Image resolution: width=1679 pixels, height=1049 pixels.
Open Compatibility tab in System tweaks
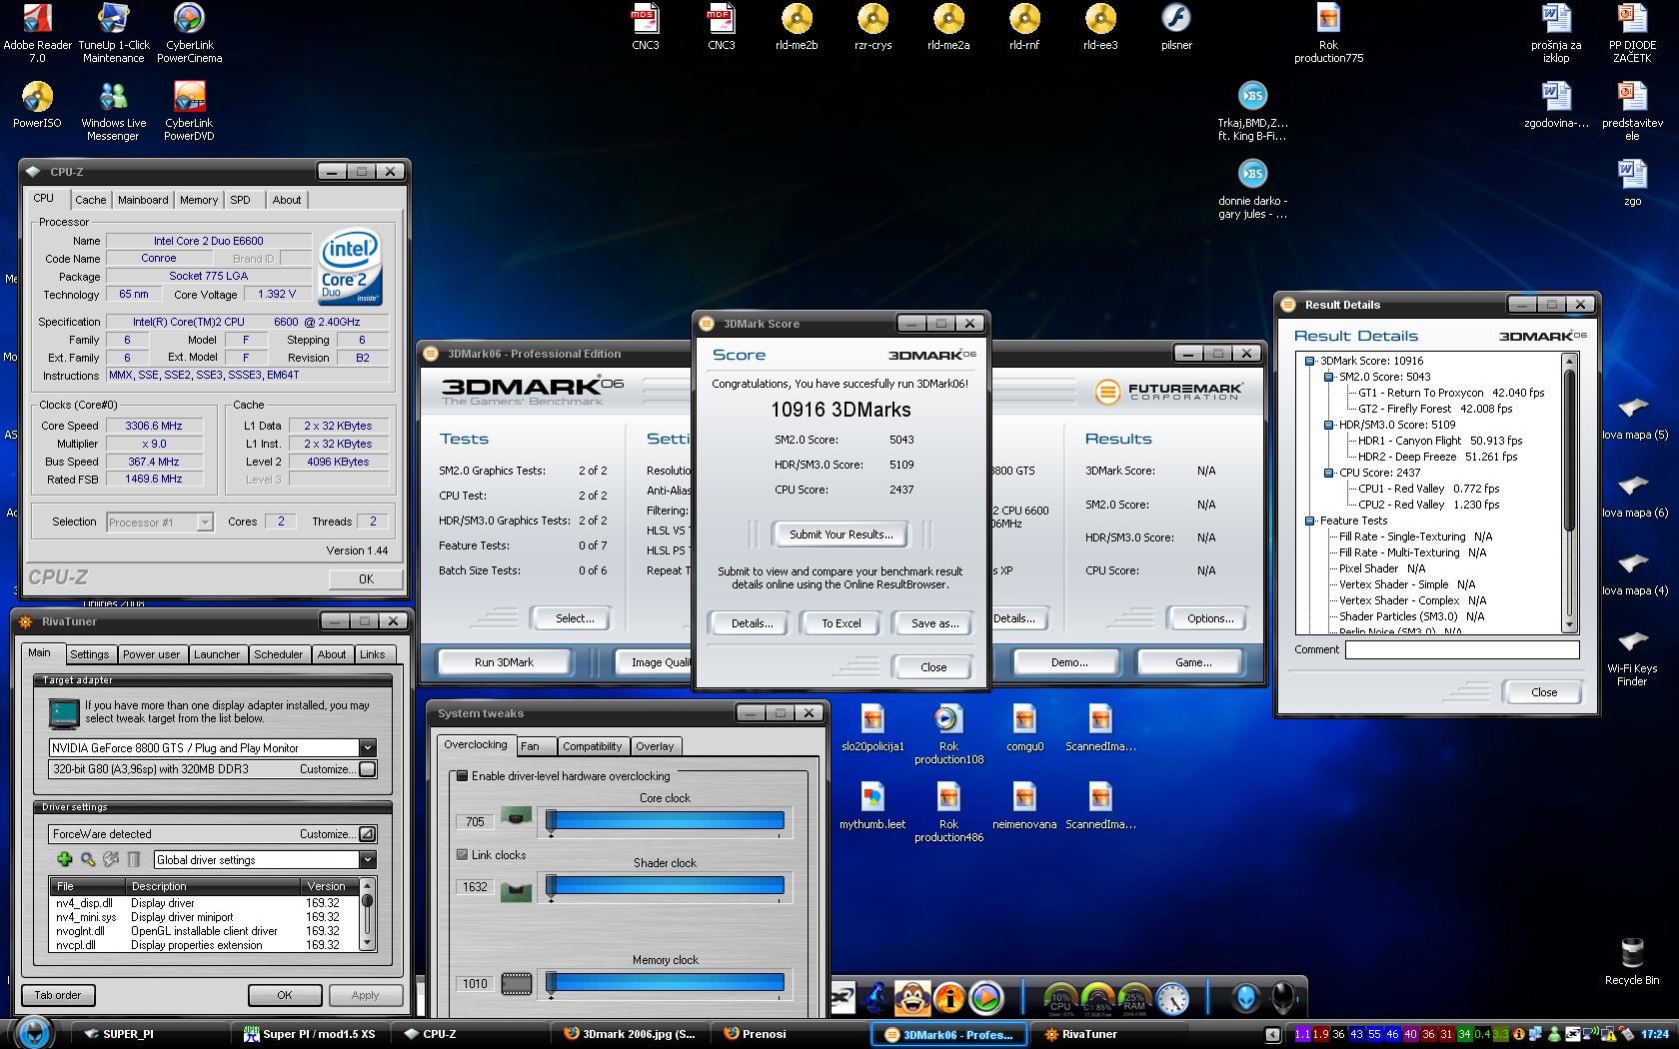(592, 746)
